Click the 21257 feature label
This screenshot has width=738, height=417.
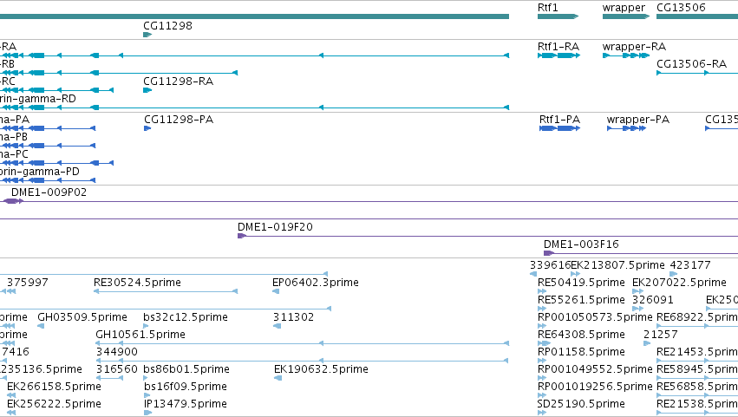[660, 336]
